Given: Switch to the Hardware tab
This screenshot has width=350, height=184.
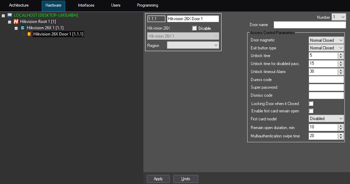Looking at the screenshot, I should tap(53, 5).
